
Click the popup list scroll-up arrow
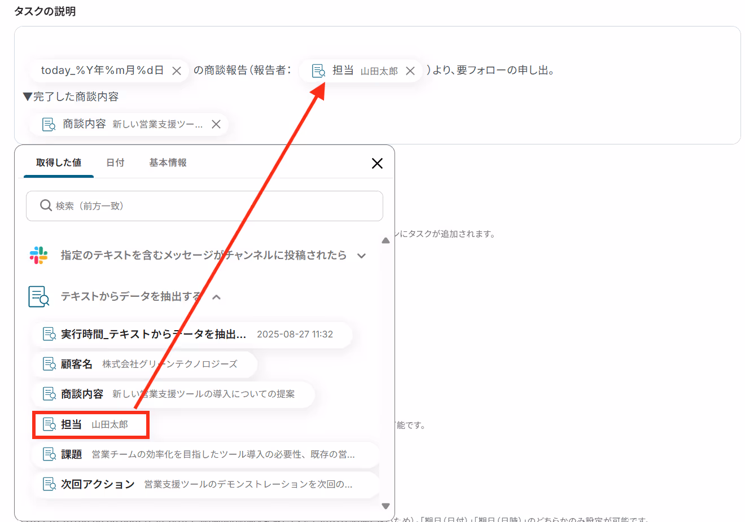[x=385, y=240]
